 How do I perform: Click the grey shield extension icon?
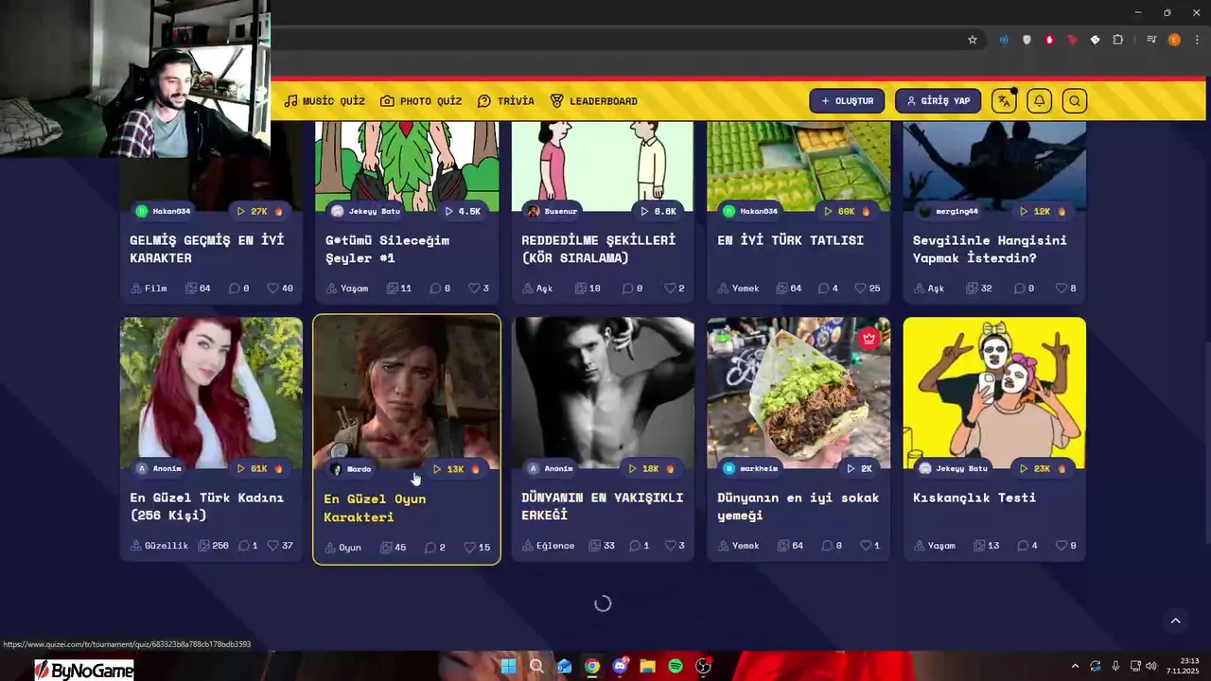point(1027,40)
